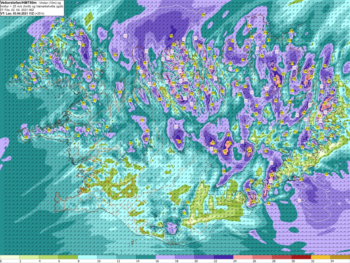Click the 'IT: Fös. 02. 04. 2021 06Z' line
Viewport: 350px width, 263px height.
pos(17,10)
